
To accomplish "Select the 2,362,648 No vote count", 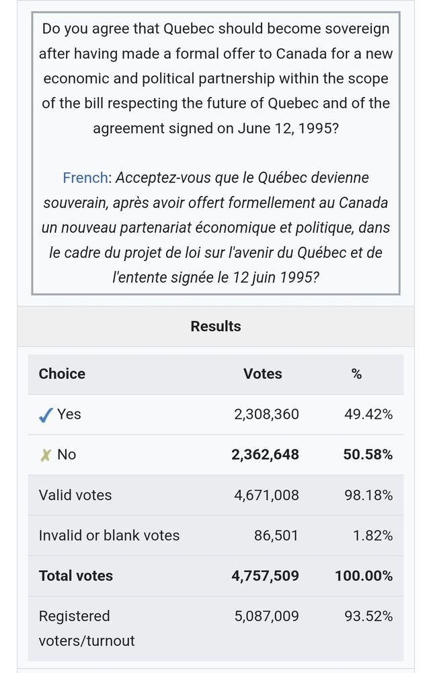I will coord(265,454).
